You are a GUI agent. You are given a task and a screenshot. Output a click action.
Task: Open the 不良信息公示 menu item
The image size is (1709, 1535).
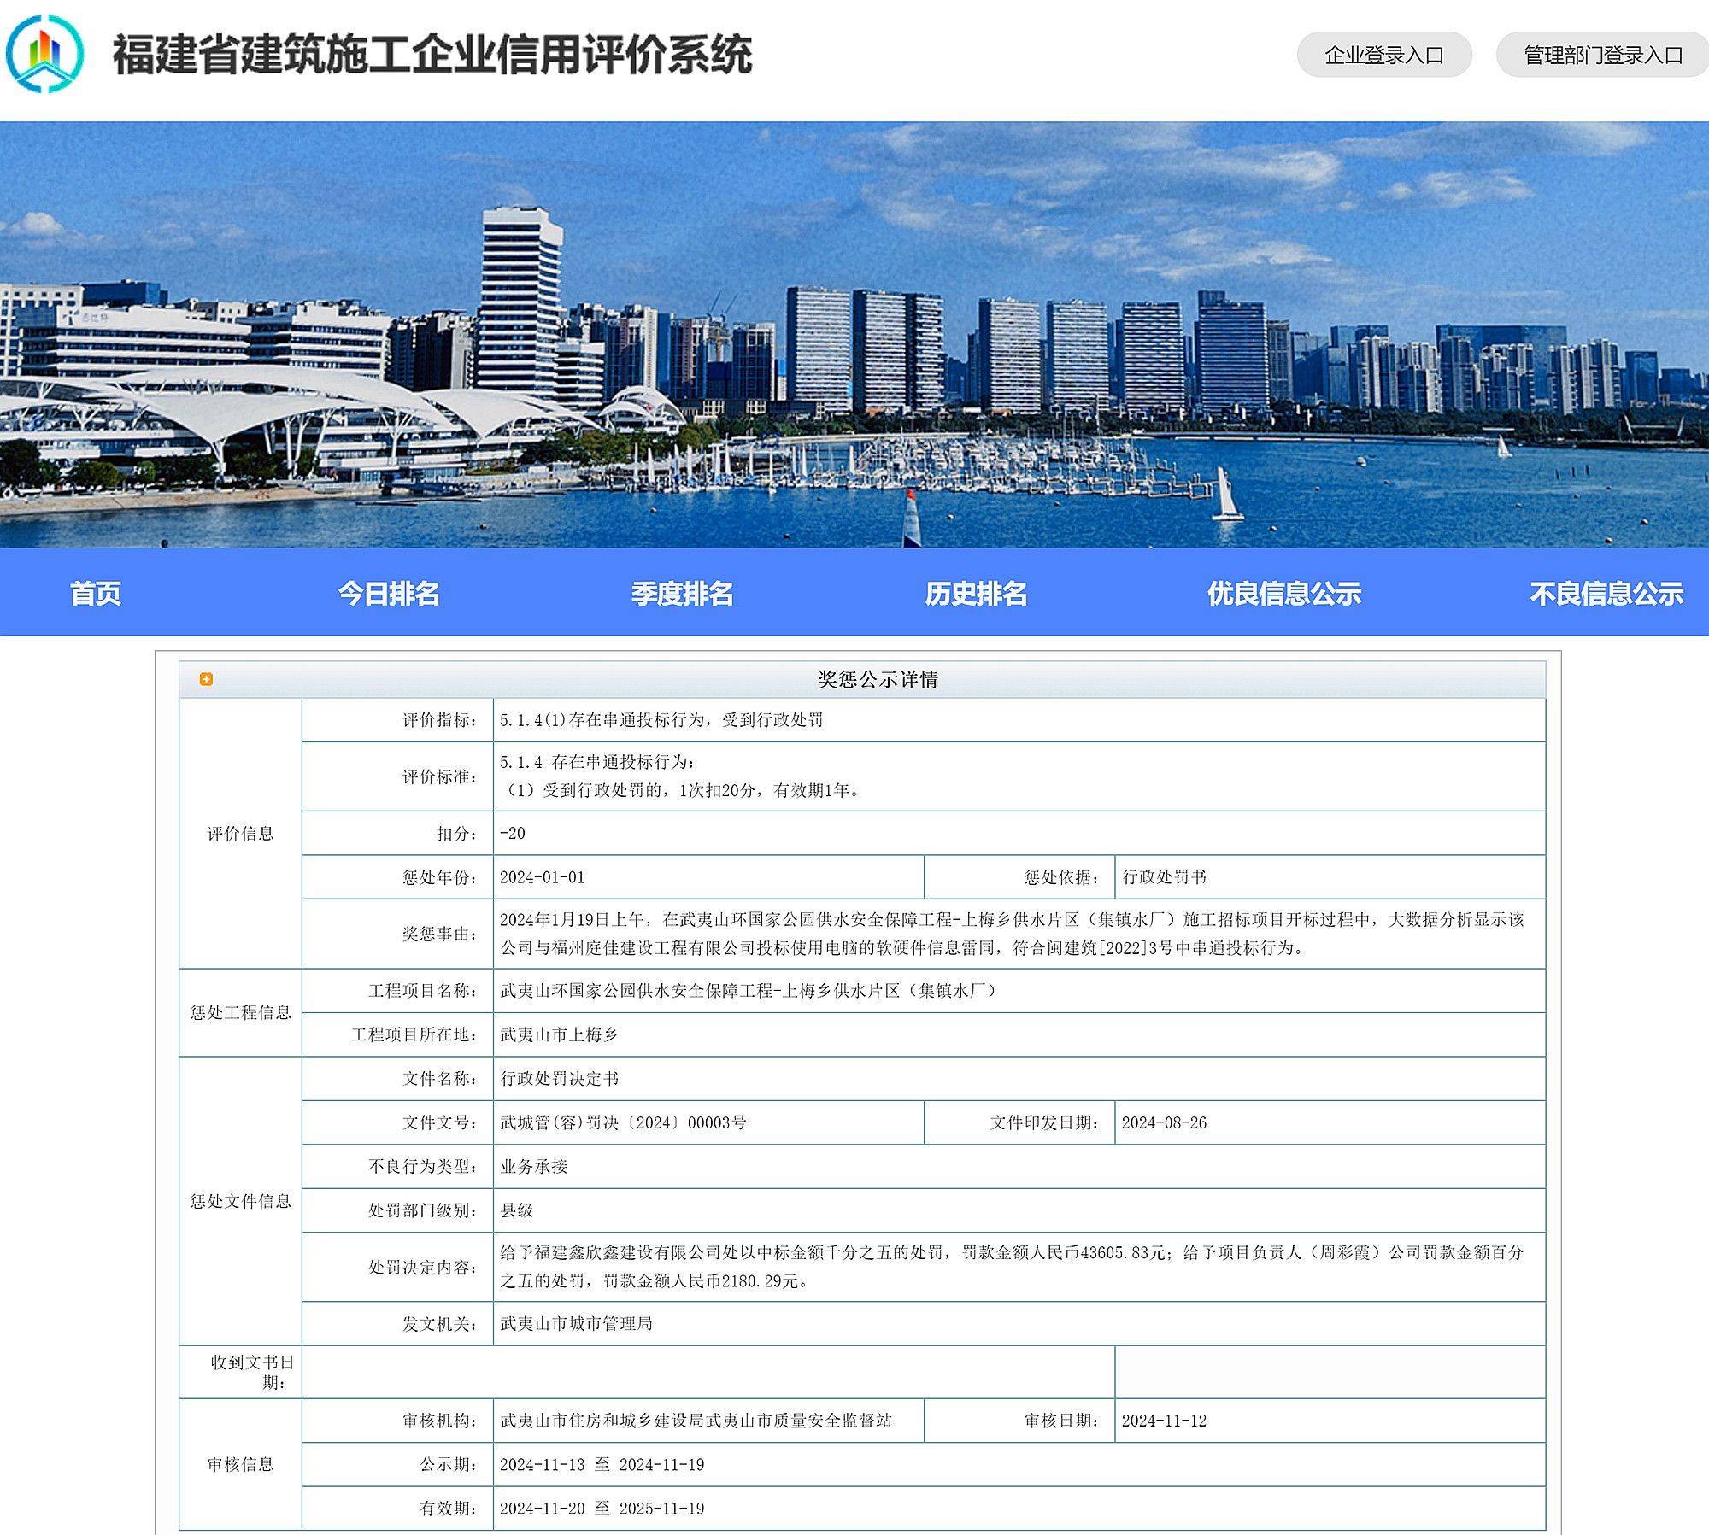(1606, 593)
